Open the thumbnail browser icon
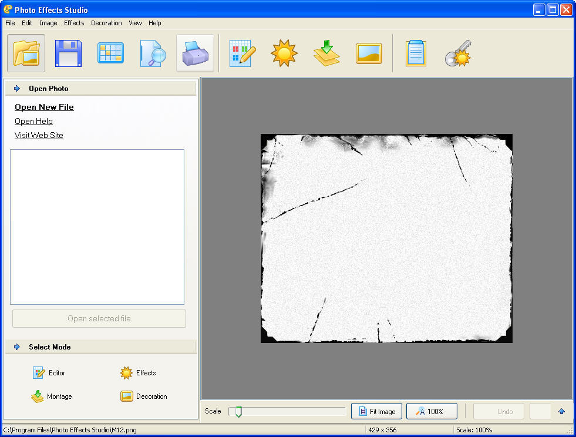The image size is (576, 437). pos(110,53)
